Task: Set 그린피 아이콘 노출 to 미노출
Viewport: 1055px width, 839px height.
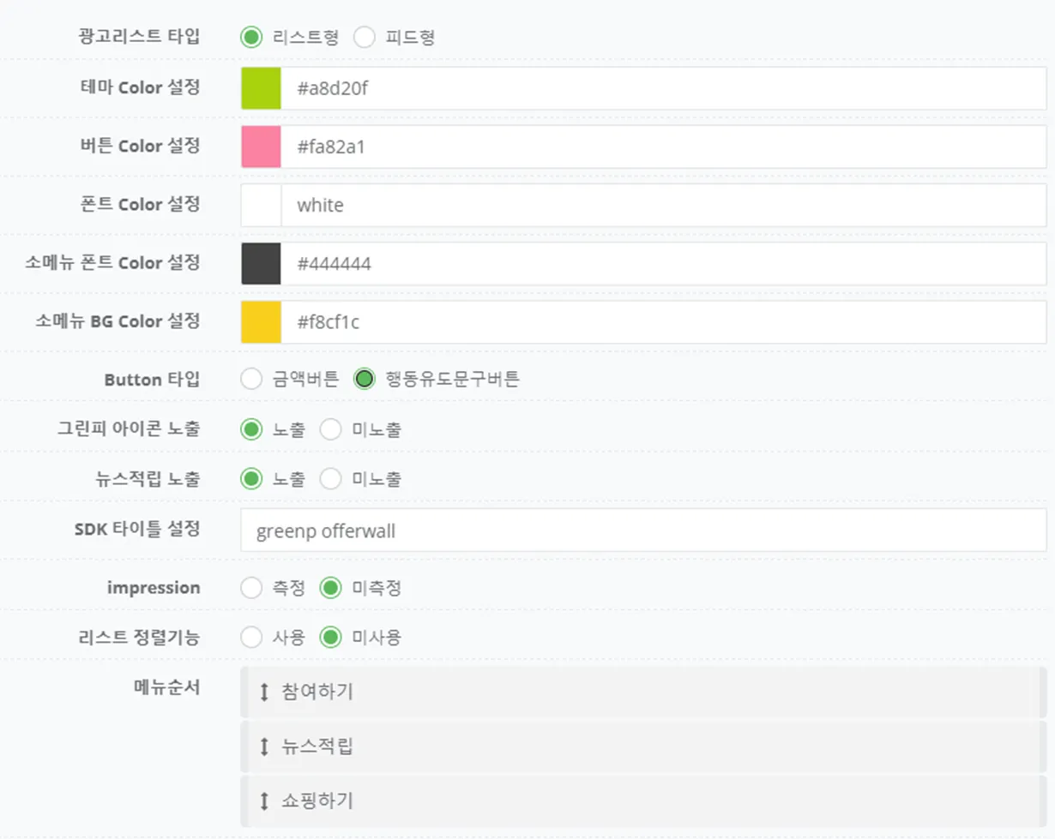Action: (330, 429)
